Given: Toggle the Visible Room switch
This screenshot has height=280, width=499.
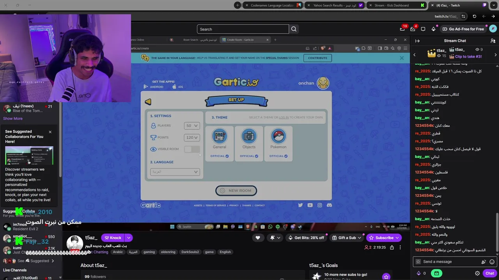Looking at the screenshot, I should 192,149.
